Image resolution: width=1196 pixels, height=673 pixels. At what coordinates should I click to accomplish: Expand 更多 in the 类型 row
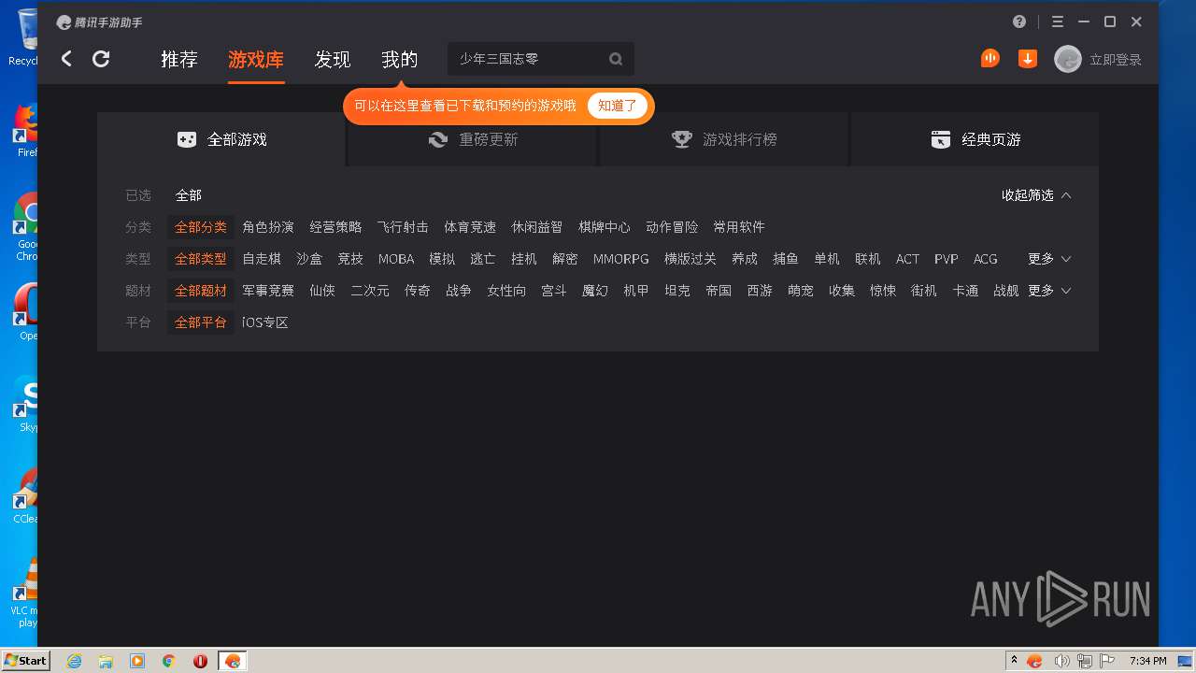[x=1049, y=259]
